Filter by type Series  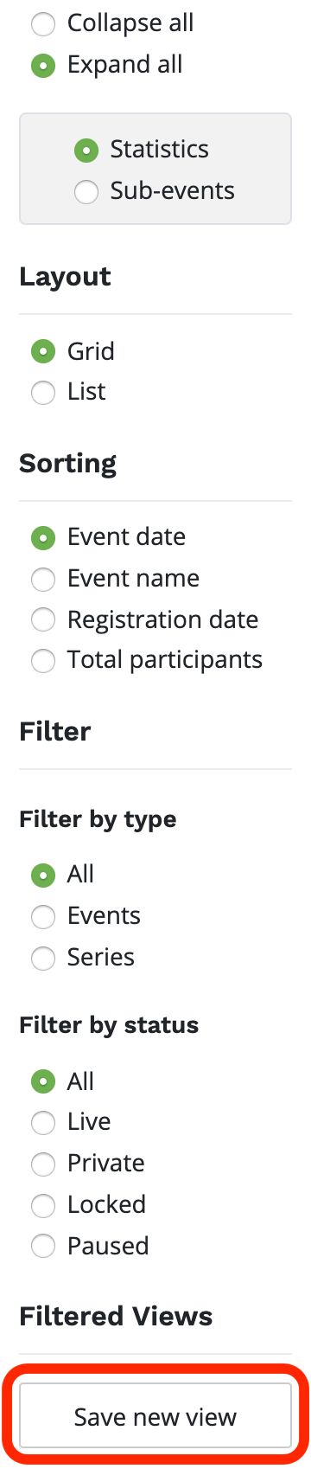43,958
